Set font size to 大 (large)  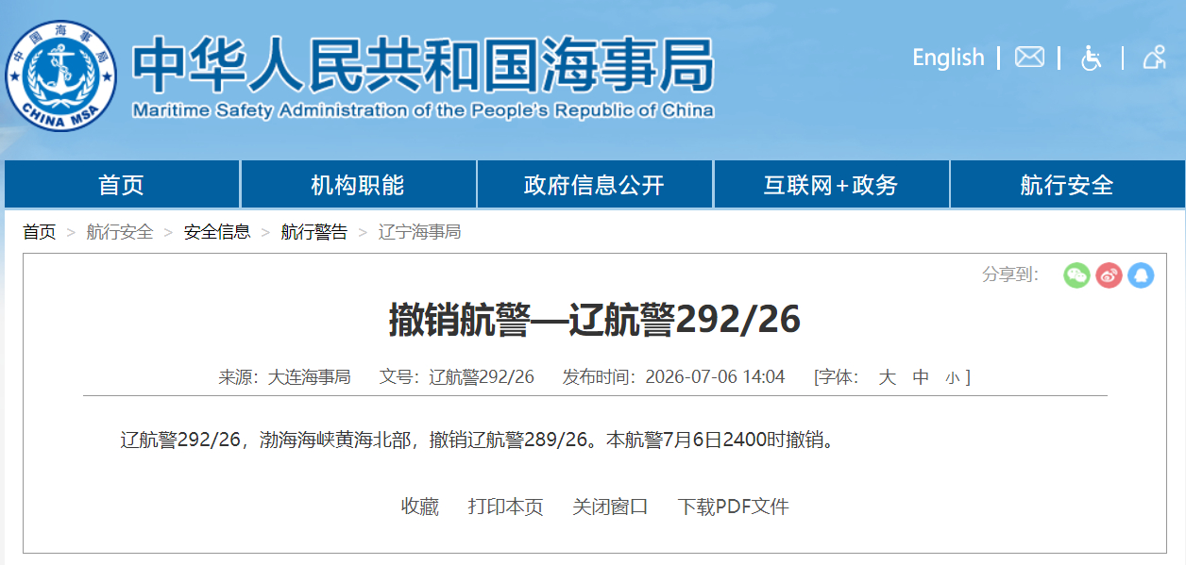tap(887, 377)
